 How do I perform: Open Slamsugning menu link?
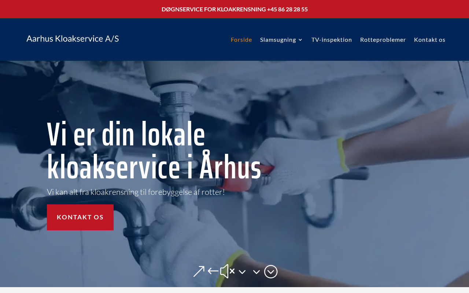pyautogui.click(x=278, y=40)
